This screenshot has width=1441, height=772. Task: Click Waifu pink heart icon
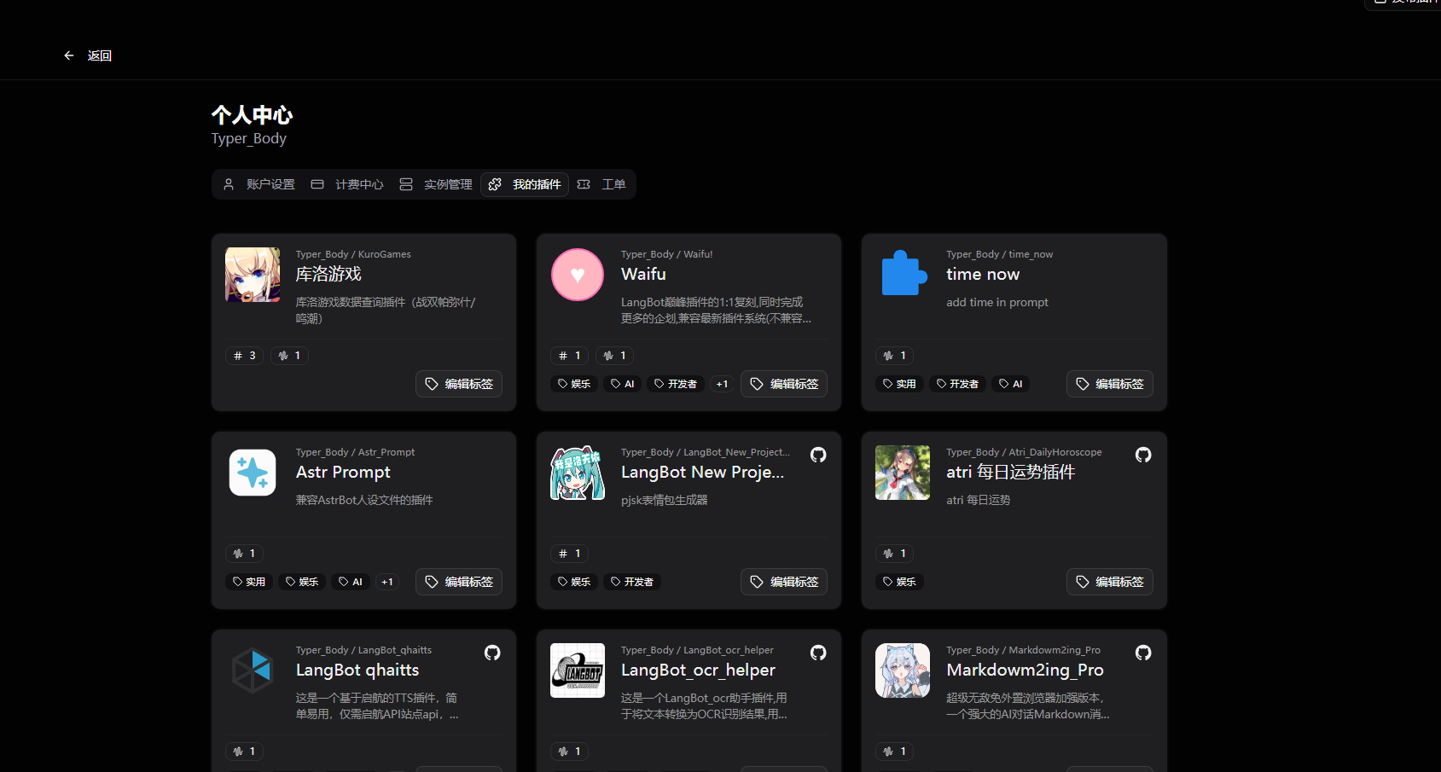[x=578, y=275]
